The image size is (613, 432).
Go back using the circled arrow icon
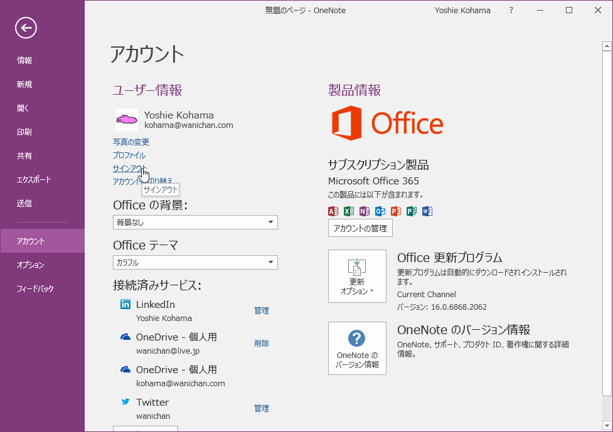26,28
